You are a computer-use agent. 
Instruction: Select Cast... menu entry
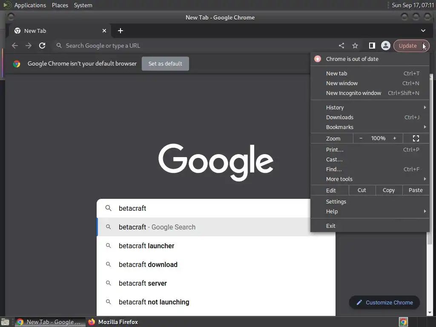370,159
